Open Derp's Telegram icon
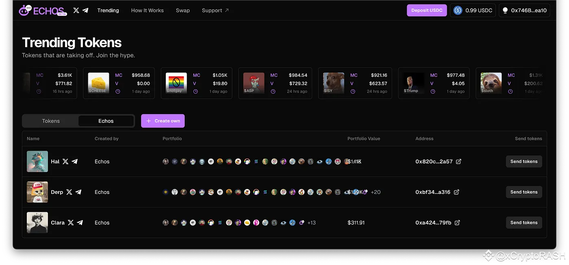569x265 pixels. tap(78, 192)
